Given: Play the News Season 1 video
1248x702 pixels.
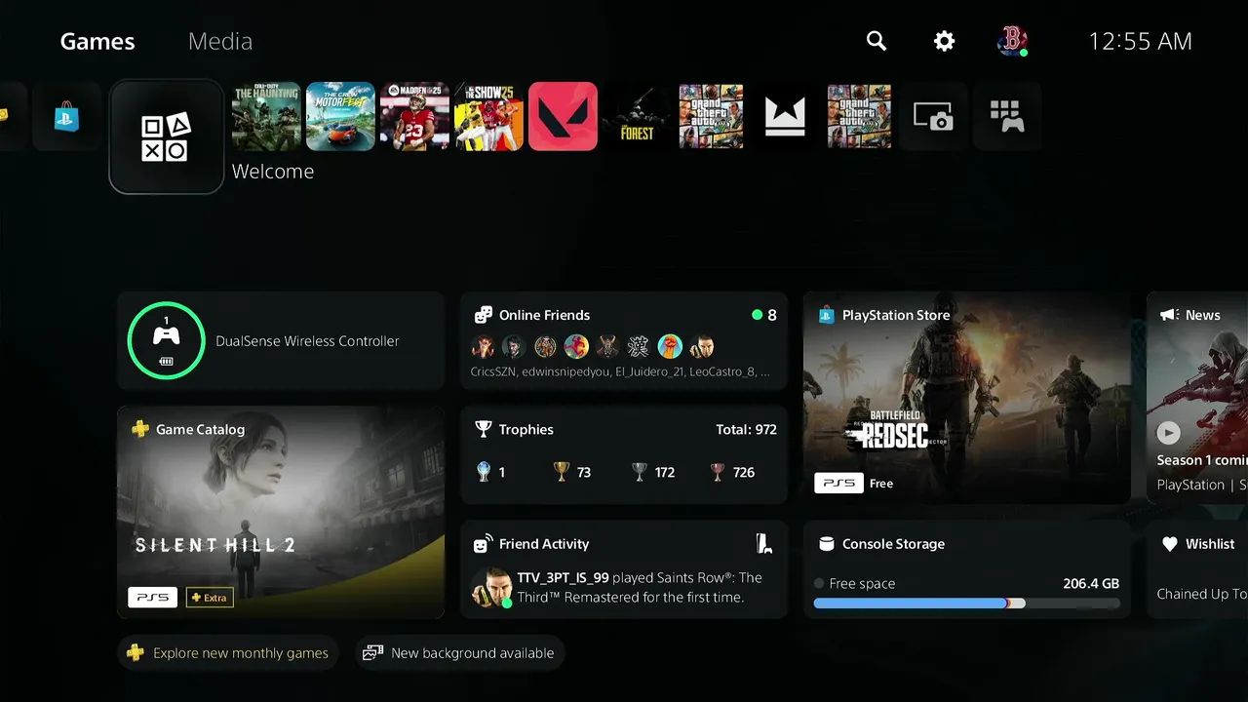Looking at the screenshot, I should 1168,433.
